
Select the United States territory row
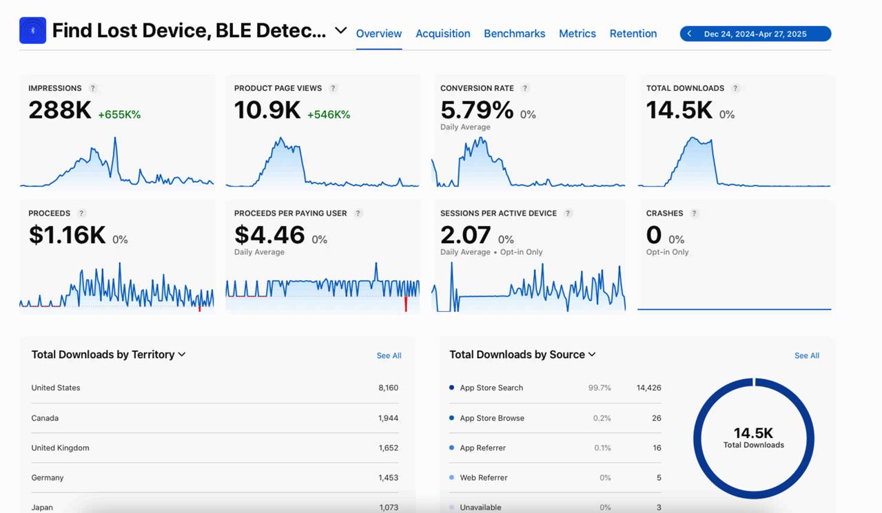pyautogui.click(x=214, y=388)
